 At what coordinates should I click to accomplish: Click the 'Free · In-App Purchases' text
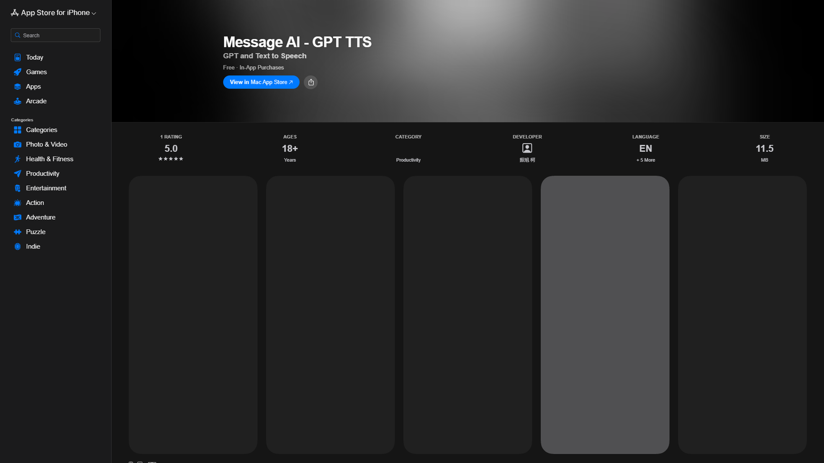pyautogui.click(x=253, y=67)
